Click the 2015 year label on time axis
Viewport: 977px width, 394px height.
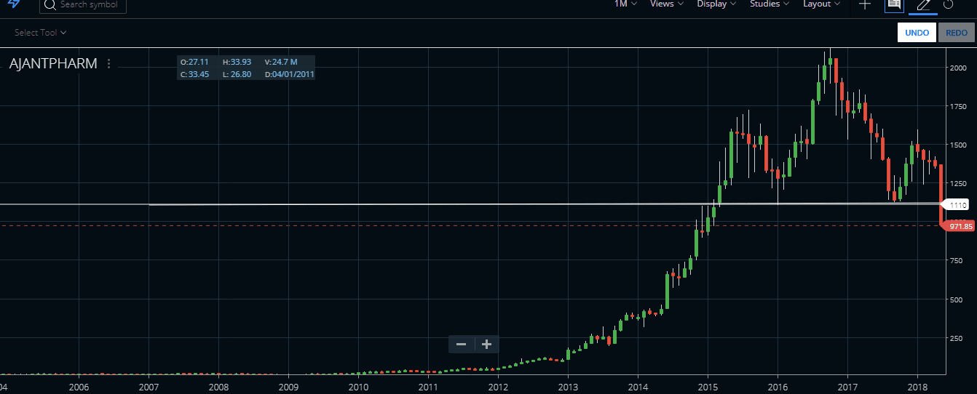coord(708,386)
